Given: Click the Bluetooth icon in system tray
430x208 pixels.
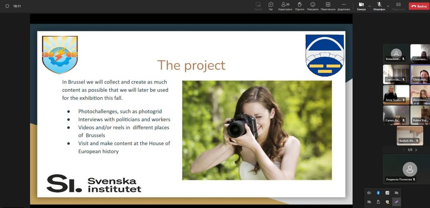Looking at the screenshot, I should coord(378,193).
